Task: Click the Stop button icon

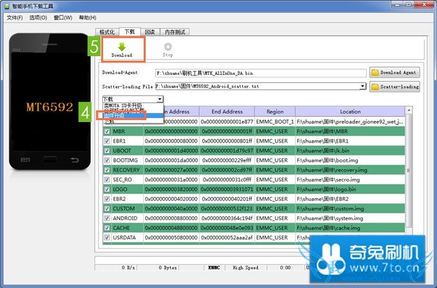Action: 168,46
